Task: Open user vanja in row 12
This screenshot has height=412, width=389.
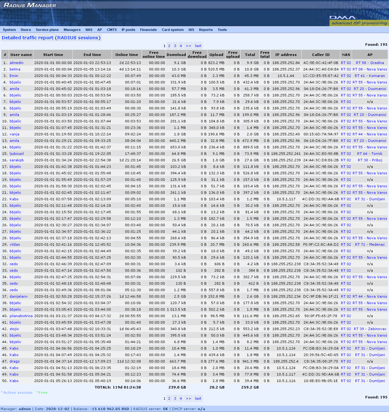Action: (14, 134)
